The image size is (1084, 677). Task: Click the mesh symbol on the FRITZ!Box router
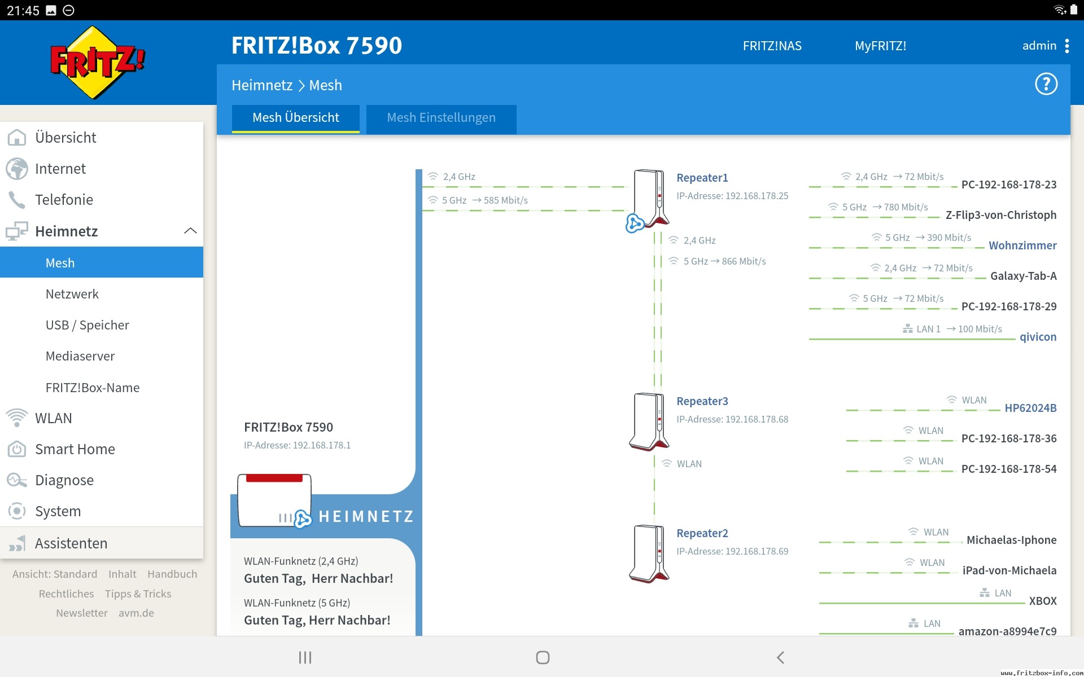coord(303,518)
